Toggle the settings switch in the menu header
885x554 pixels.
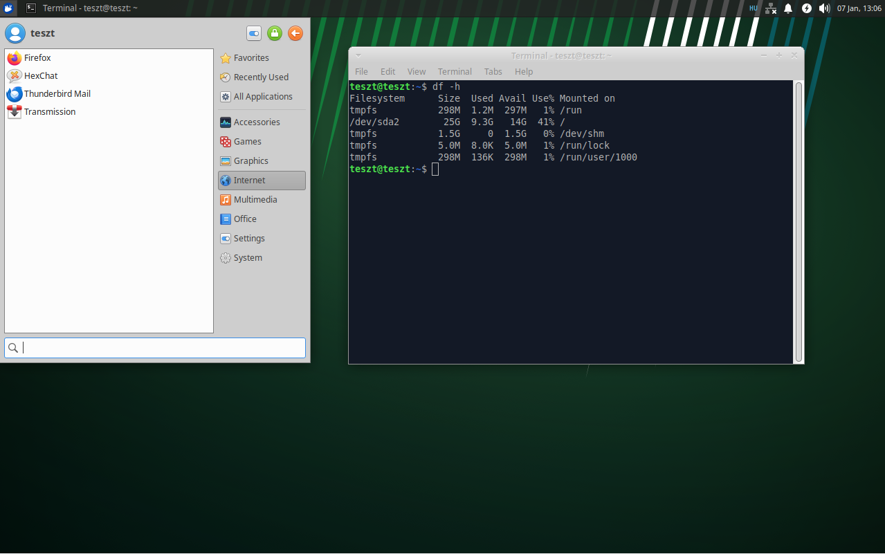coord(253,33)
